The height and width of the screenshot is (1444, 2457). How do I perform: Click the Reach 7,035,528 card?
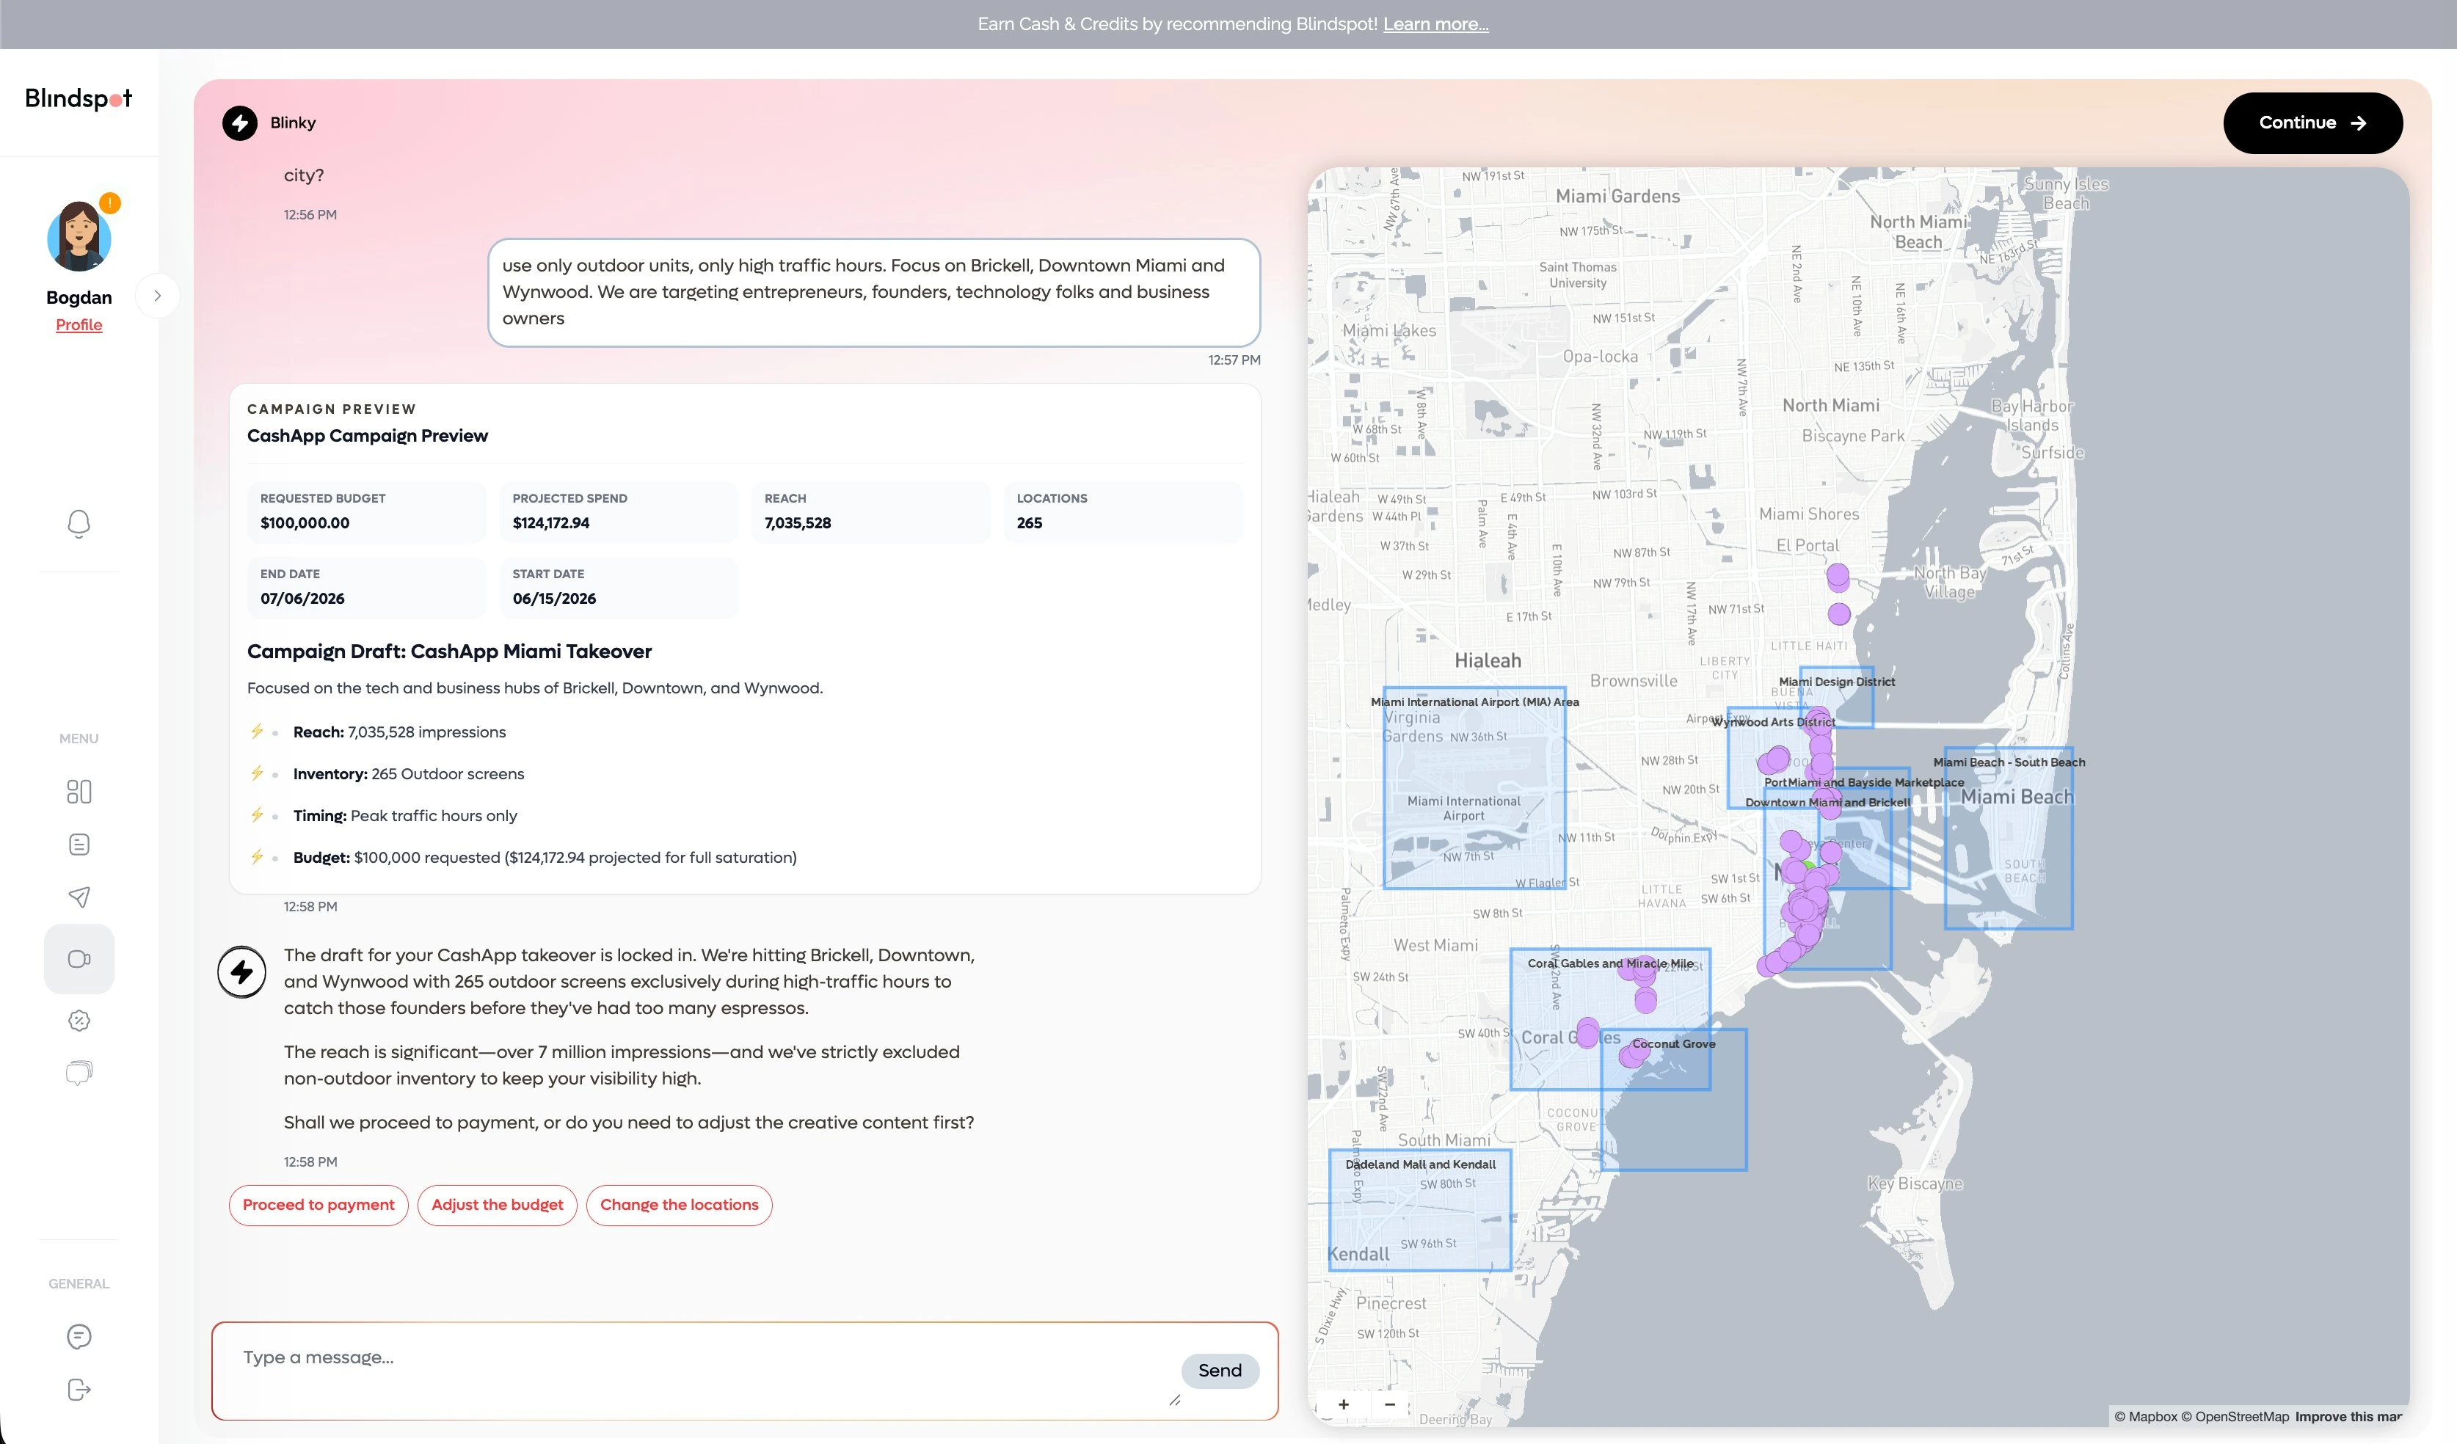870,512
